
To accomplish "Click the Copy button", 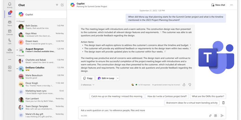I will (x=88, y=78).
